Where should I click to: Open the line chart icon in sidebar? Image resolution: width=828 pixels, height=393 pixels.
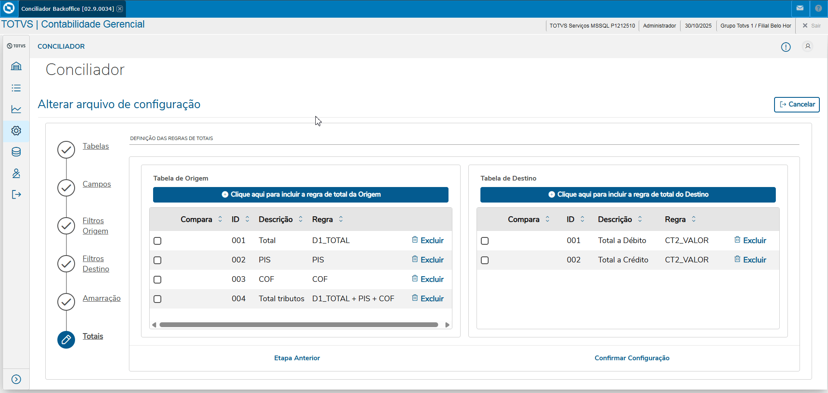pyautogui.click(x=16, y=109)
